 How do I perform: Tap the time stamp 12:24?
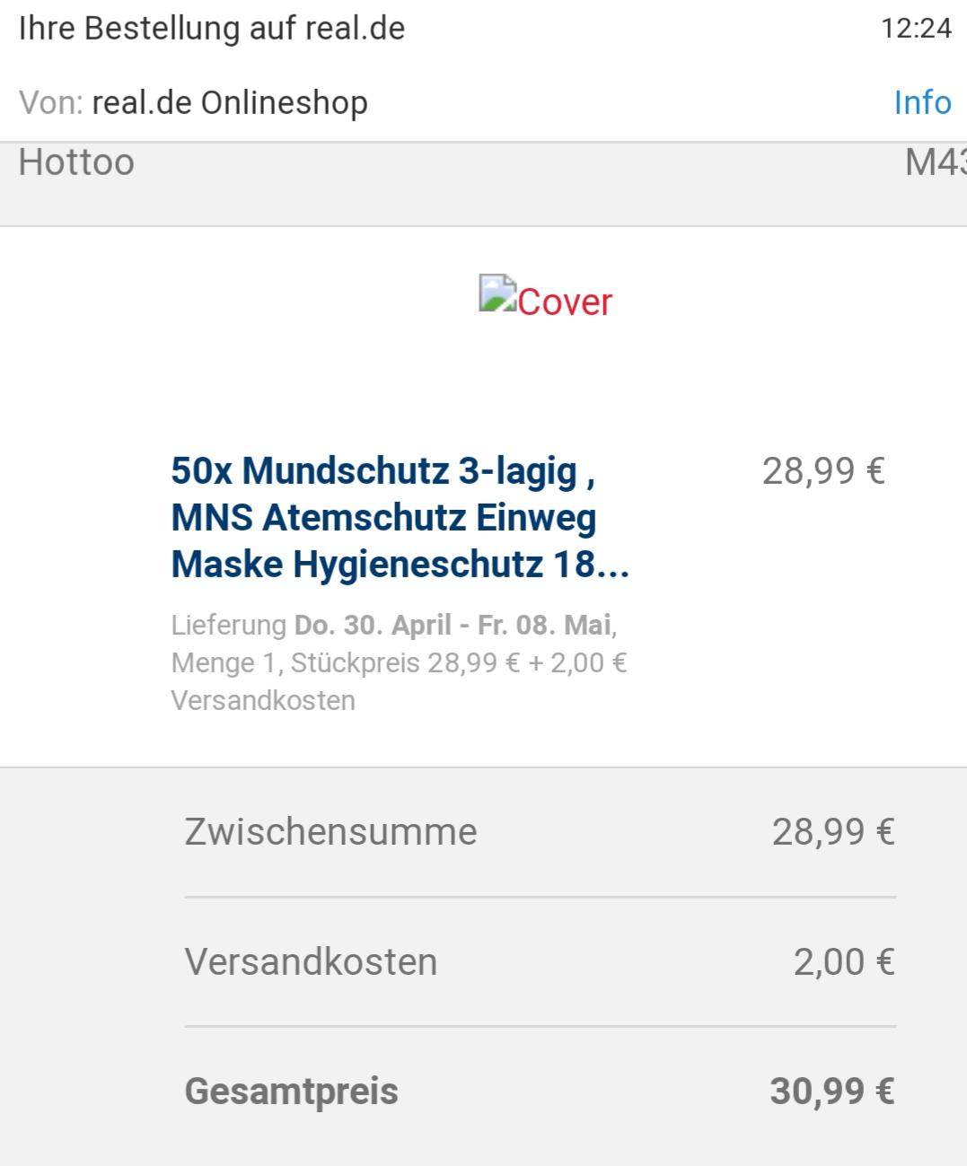pyautogui.click(x=916, y=28)
